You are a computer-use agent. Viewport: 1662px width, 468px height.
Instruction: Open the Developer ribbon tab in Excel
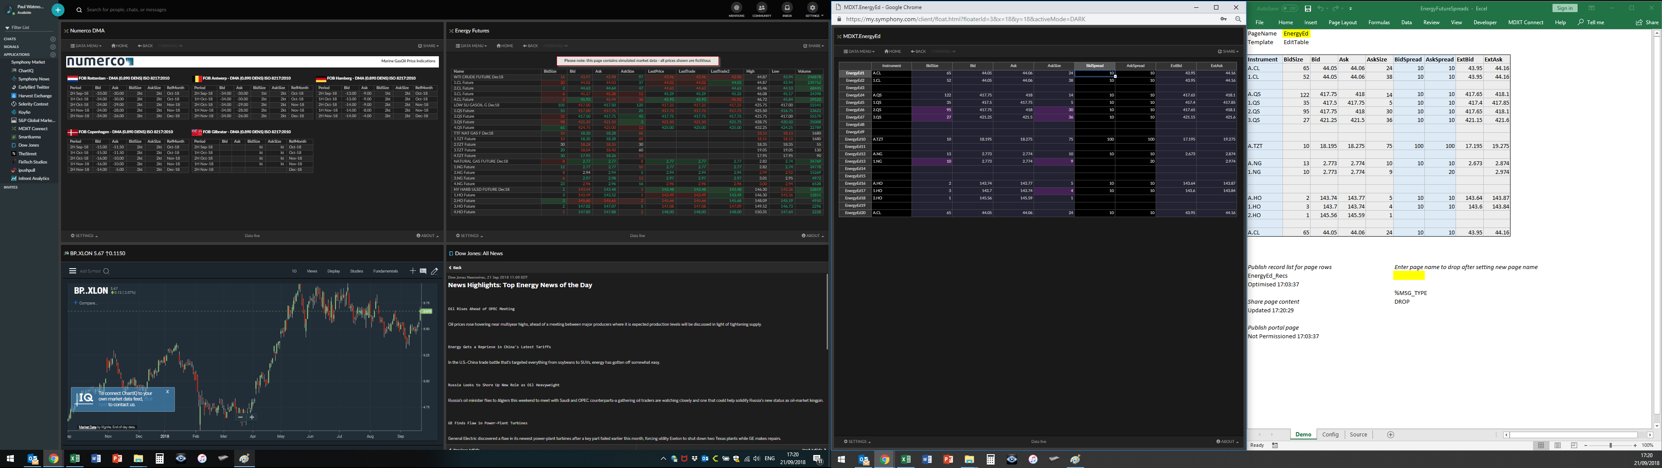click(x=1485, y=22)
